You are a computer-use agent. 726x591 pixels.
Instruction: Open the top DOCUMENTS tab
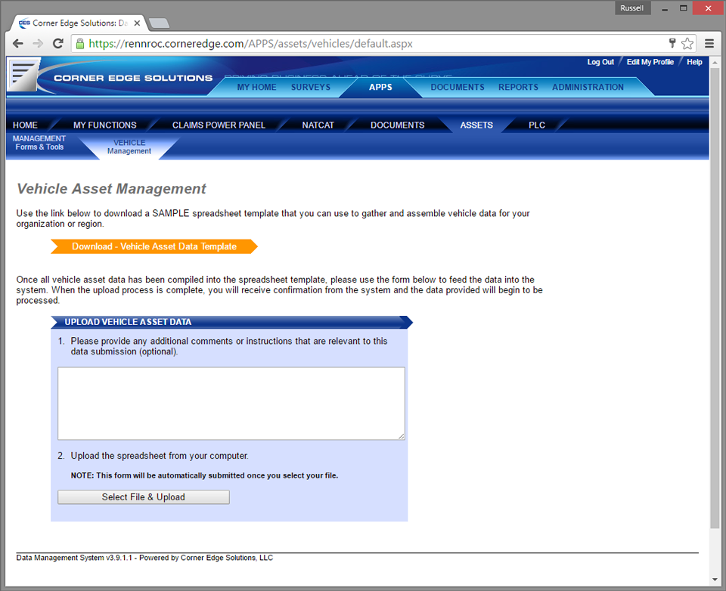click(458, 87)
